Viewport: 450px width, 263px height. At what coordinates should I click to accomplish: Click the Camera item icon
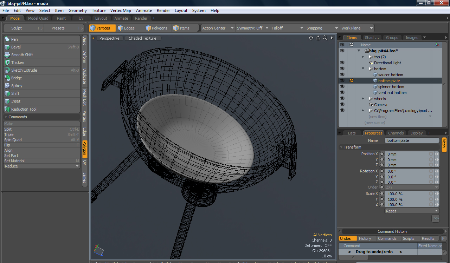tap(371, 105)
